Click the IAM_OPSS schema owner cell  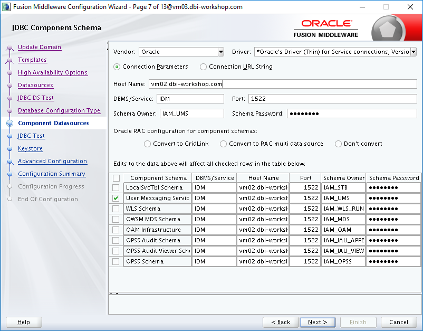(343, 261)
